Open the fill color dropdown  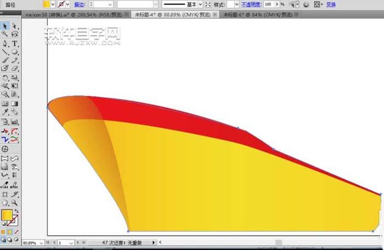coord(53,4)
